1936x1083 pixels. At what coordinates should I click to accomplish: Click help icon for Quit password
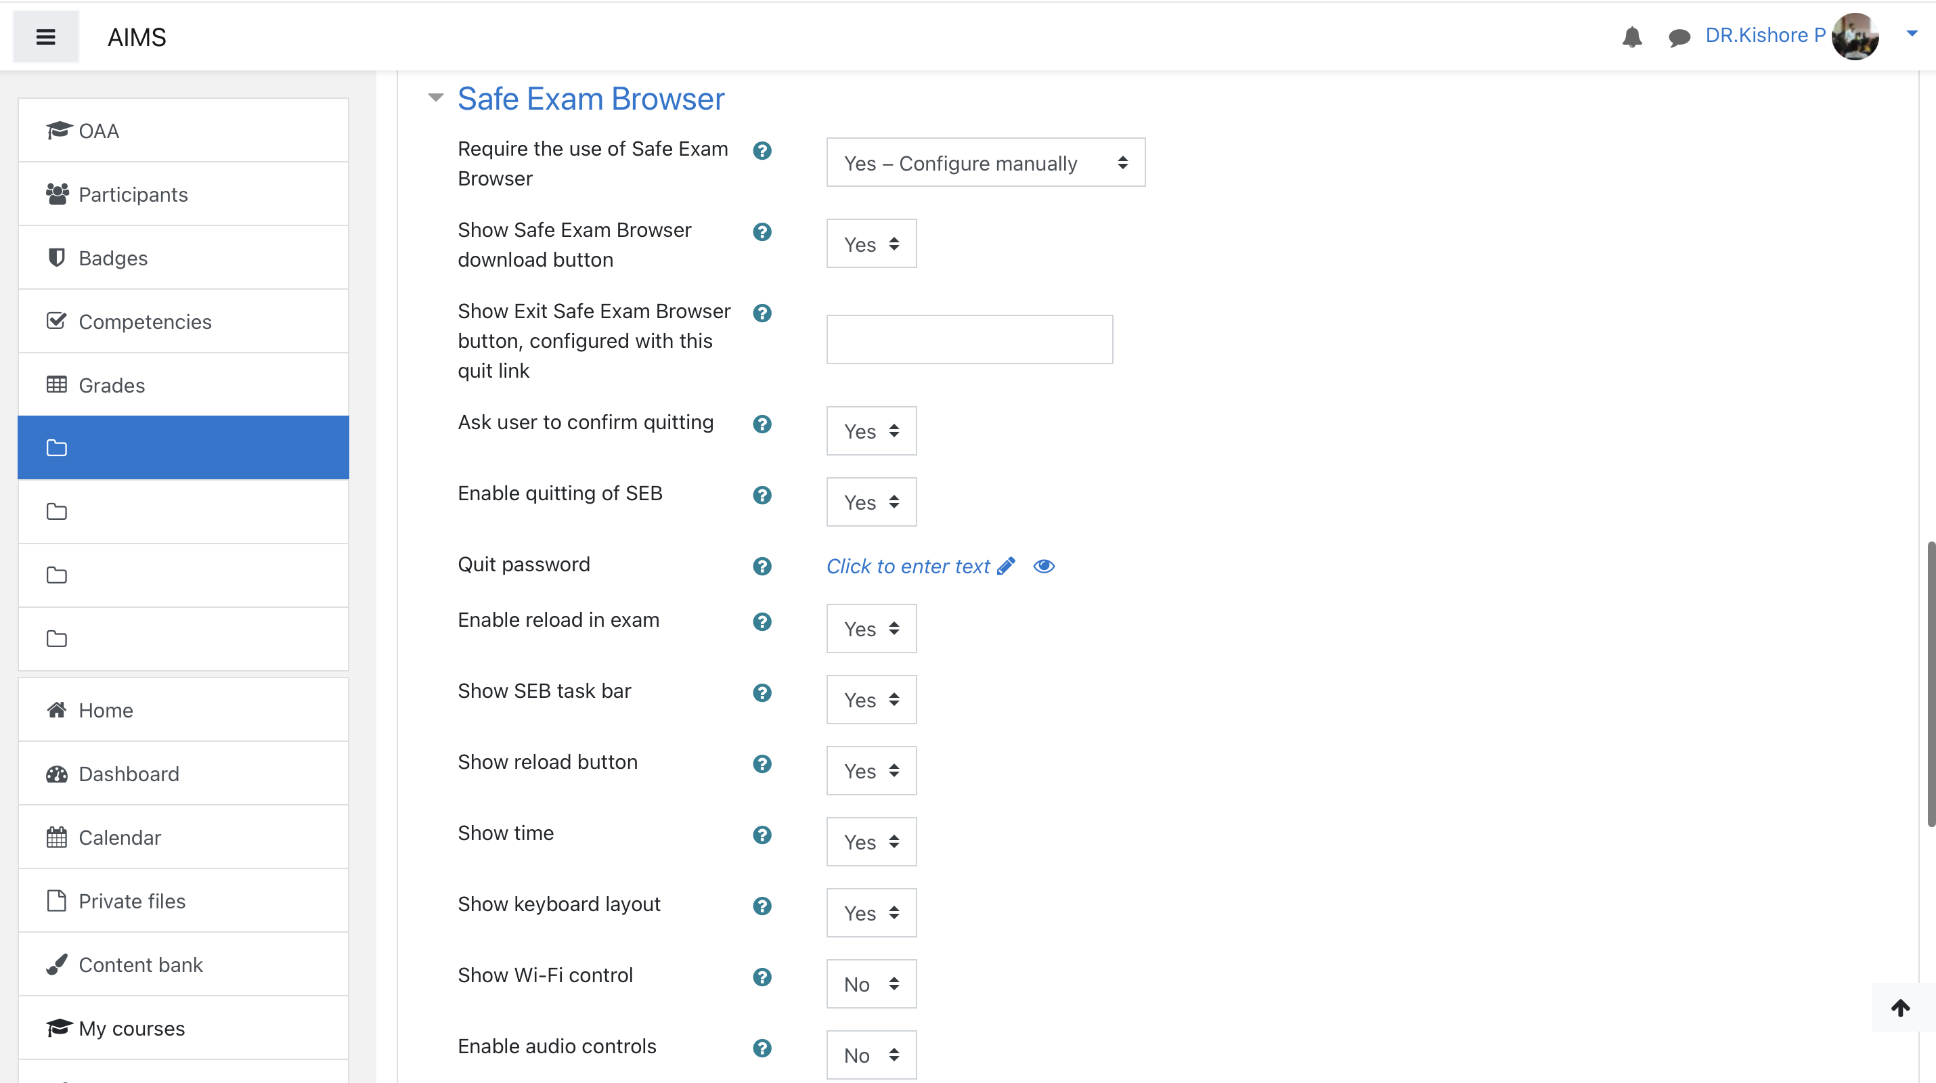tap(762, 566)
